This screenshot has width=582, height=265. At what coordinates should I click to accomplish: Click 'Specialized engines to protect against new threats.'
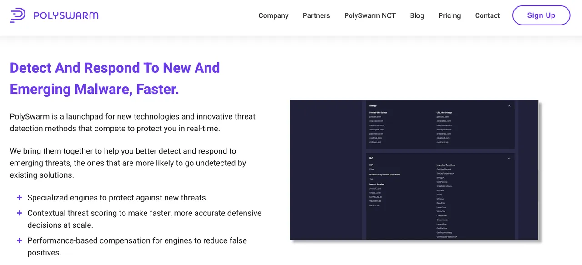click(x=117, y=198)
